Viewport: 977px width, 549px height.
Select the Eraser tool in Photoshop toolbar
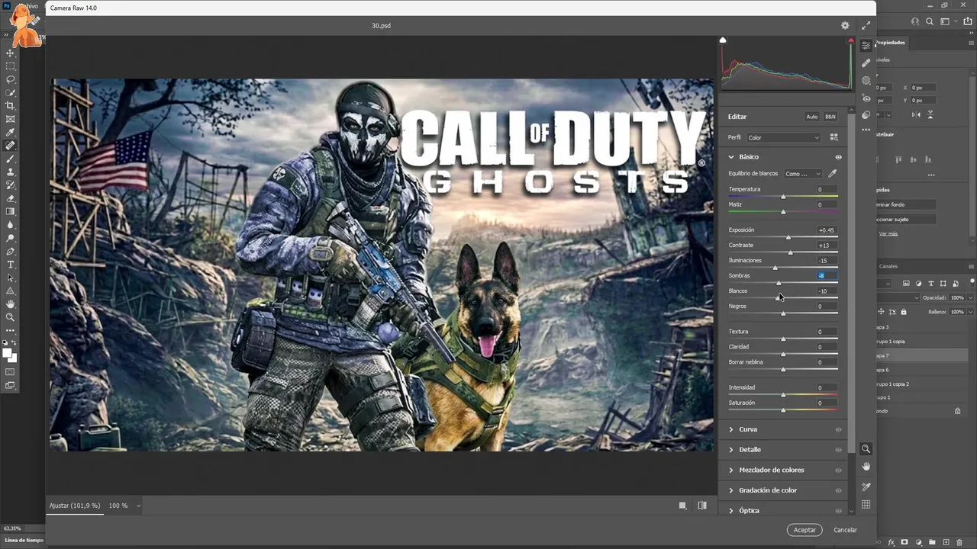click(x=11, y=198)
